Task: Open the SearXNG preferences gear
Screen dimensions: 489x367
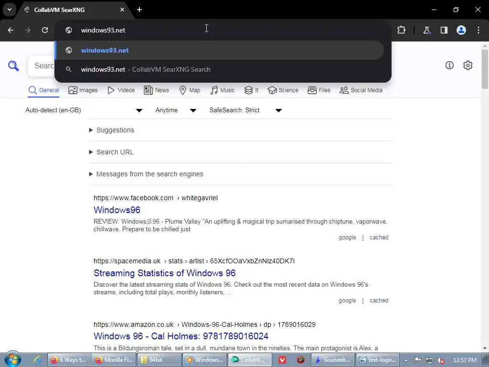Action: [x=468, y=65]
